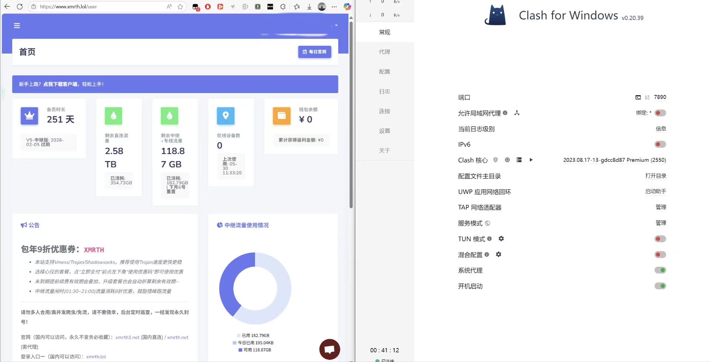Click the browser back arrow
Viewport: 710px width, 362px height.
7,7
